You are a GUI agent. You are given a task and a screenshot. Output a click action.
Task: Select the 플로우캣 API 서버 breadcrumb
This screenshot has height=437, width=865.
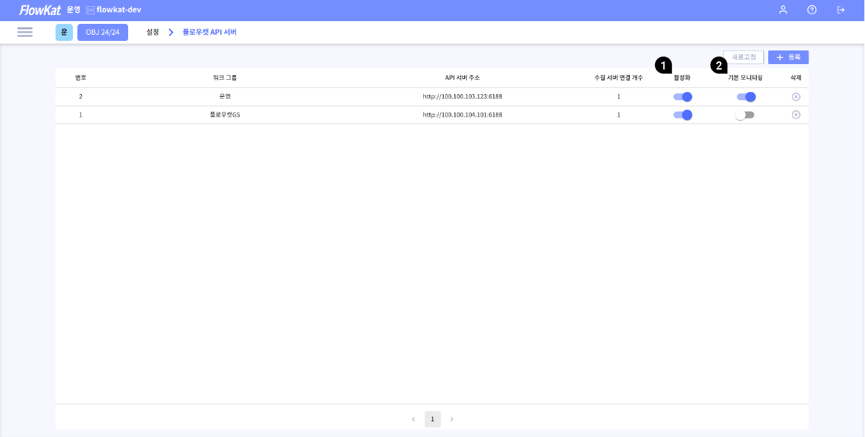coord(209,32)
